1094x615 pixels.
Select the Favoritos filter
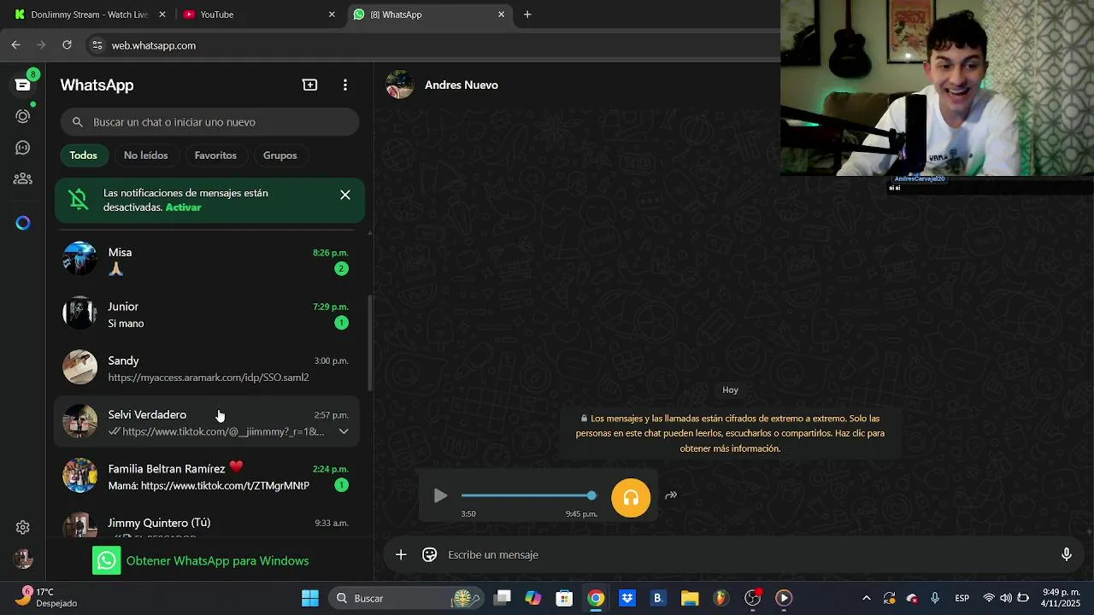click(215, 155)
